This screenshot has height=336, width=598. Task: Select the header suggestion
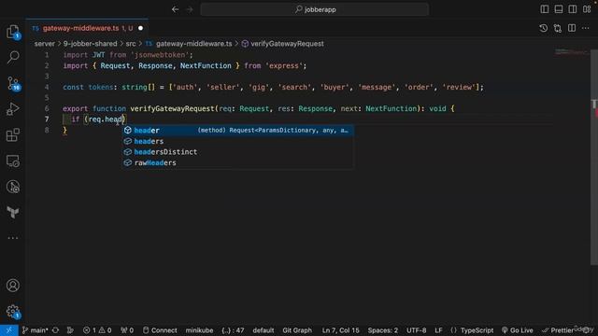tap(237, 131)
